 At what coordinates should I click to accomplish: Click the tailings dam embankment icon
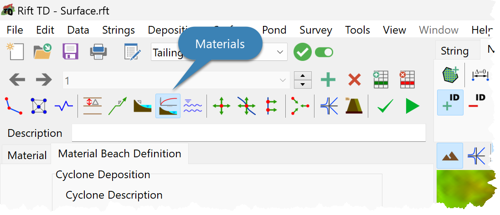click(x=353, y=106)
